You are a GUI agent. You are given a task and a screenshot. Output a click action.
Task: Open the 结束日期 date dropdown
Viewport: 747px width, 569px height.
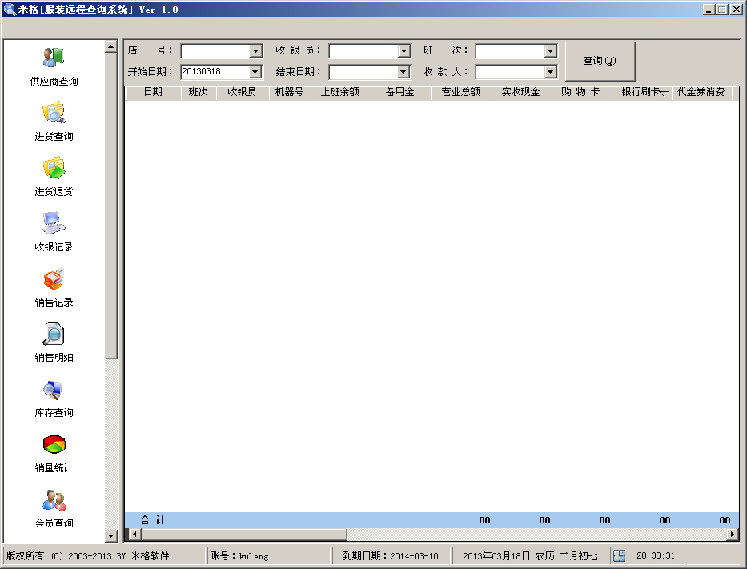click(x=404, y=72)
